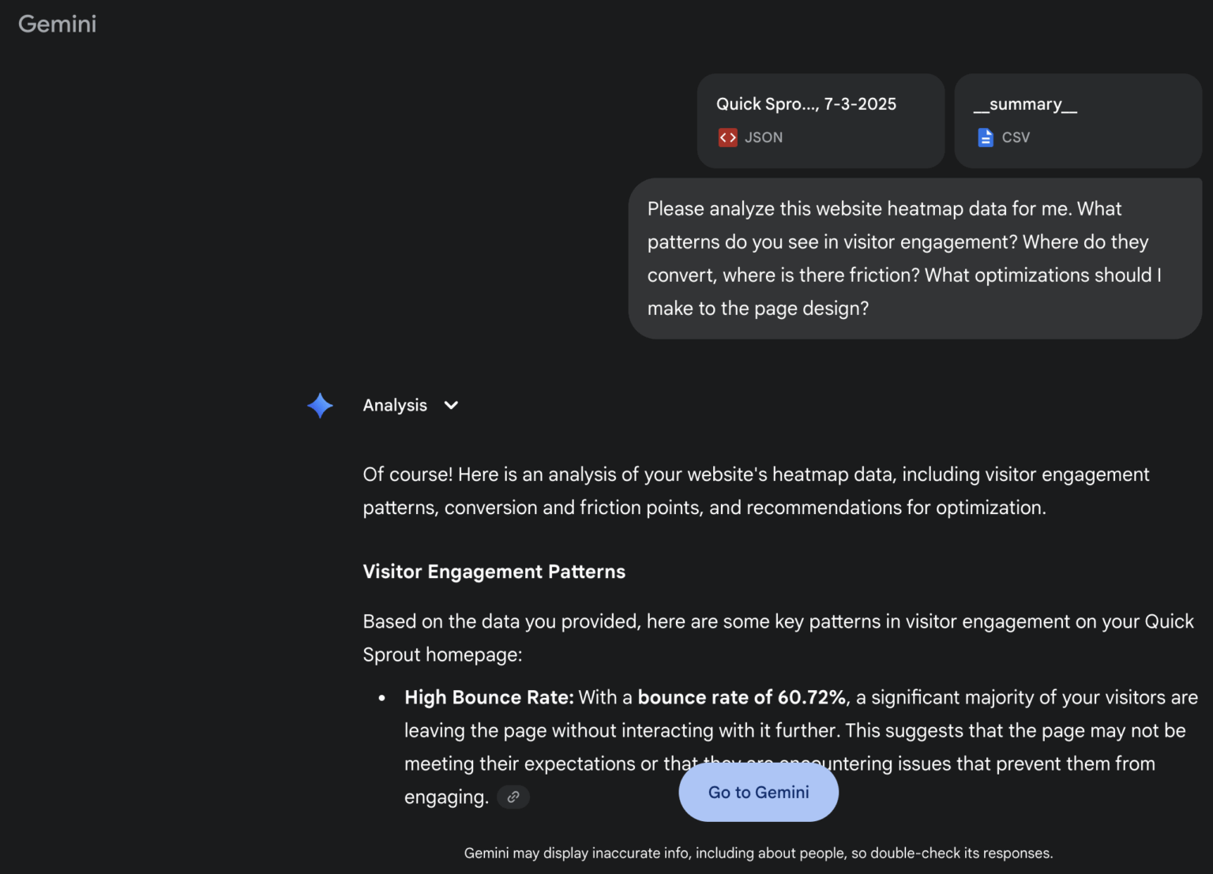Click the chain link citation icon after 'engaging'
The height and width of the screenshot is (874, 1213).
(x=513, y=797)
